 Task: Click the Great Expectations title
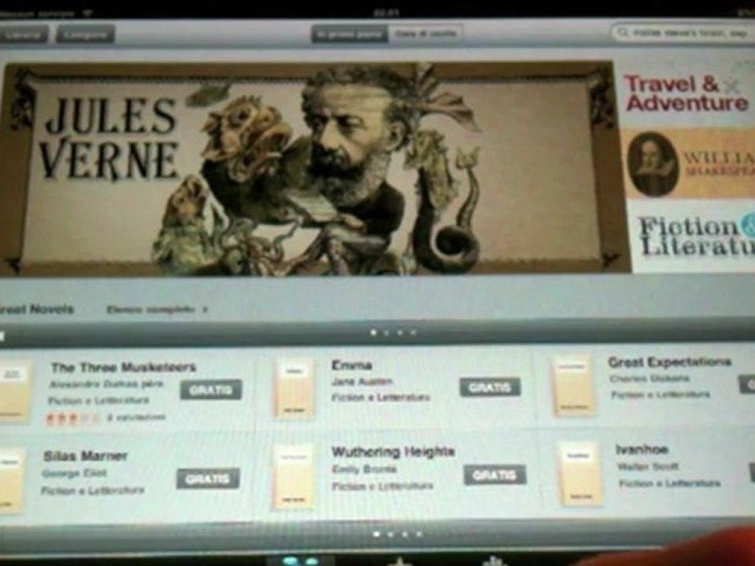point(669,362)
